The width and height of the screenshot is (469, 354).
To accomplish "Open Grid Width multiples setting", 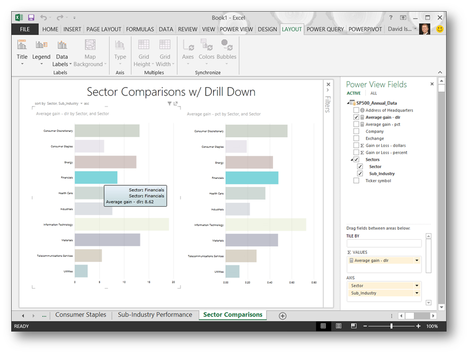I will pyautogui.click(x=165, y=53).
